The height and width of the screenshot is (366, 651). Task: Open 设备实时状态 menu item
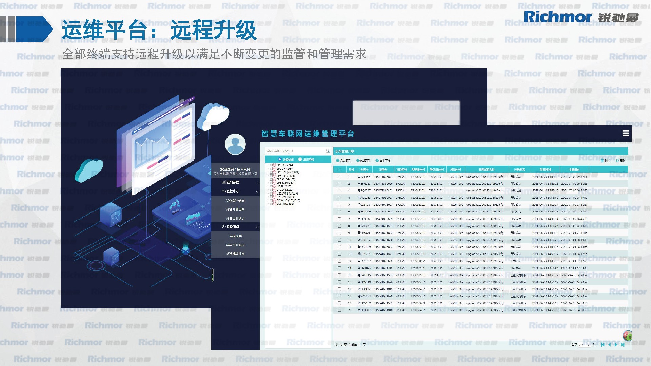pyautogui.click(x=235, y=218)
